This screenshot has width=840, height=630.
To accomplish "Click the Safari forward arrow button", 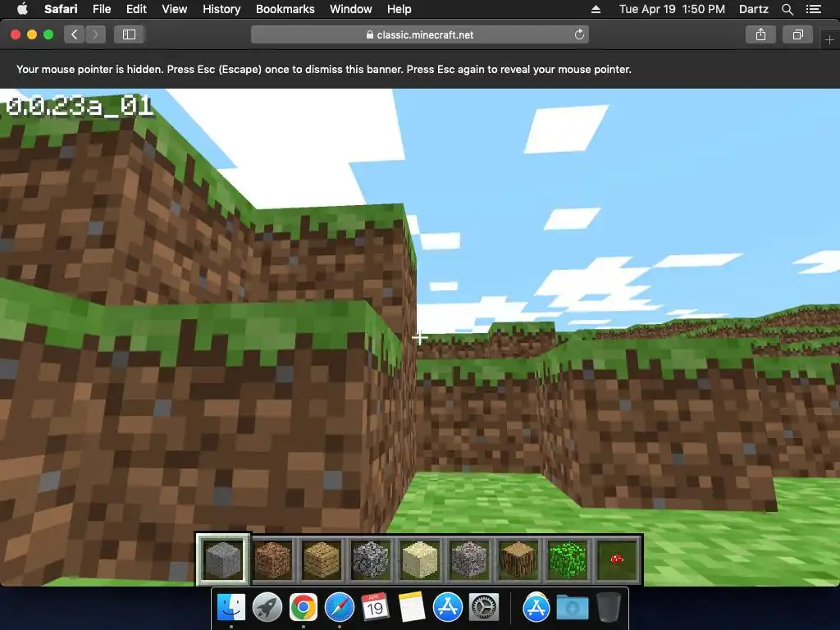I will (x=95, y=34).
